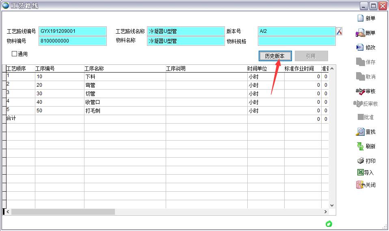
Task: Click the 物料规格 input field
Action: pos(296,41)
